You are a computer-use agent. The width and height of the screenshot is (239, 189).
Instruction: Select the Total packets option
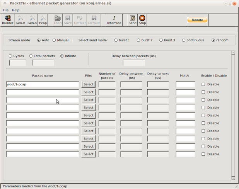pyautogui.click(x=42, y=56)
